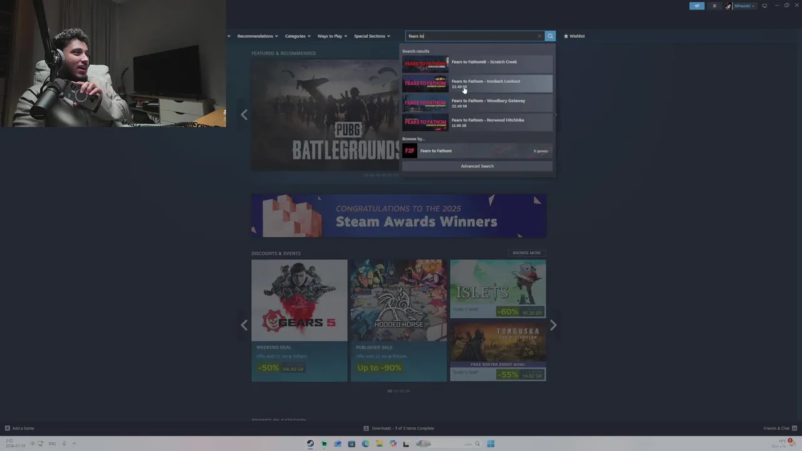
Task: Go to previous featured game arrow
Action: coord(244,115)
